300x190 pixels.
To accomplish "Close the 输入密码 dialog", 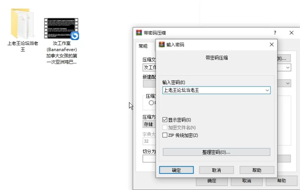I will [x=271, y=45].
